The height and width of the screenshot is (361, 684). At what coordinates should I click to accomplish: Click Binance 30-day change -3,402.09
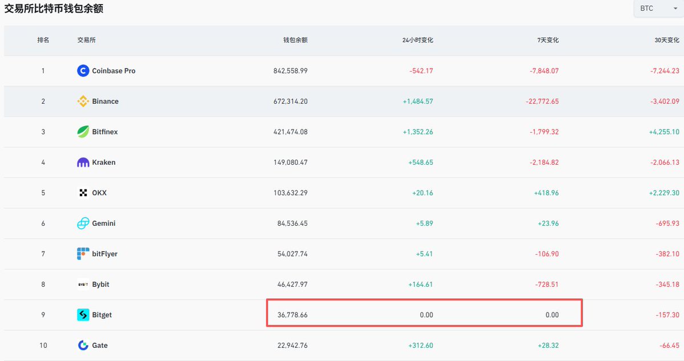click(665, 102)
